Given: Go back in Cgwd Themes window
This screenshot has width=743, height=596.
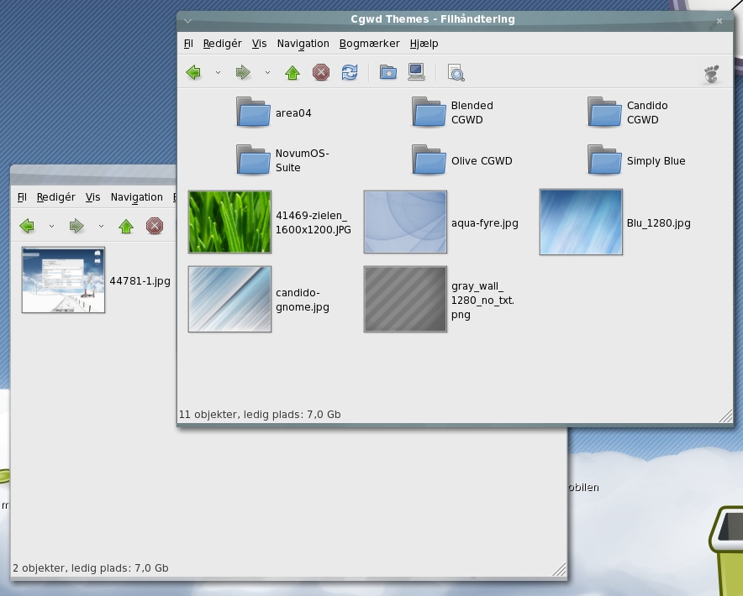Looking at the screenshot, I should [x=193, y=72].
